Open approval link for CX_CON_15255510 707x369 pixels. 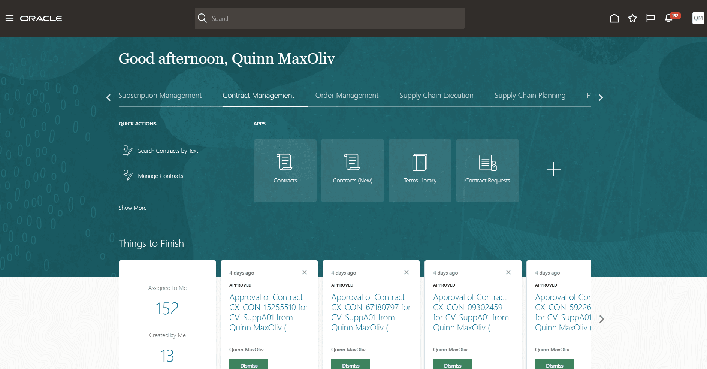pos(269,312)
